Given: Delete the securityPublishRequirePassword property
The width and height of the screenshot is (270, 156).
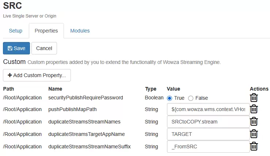Looking at the screenshot, I should (x=254, y=98).
